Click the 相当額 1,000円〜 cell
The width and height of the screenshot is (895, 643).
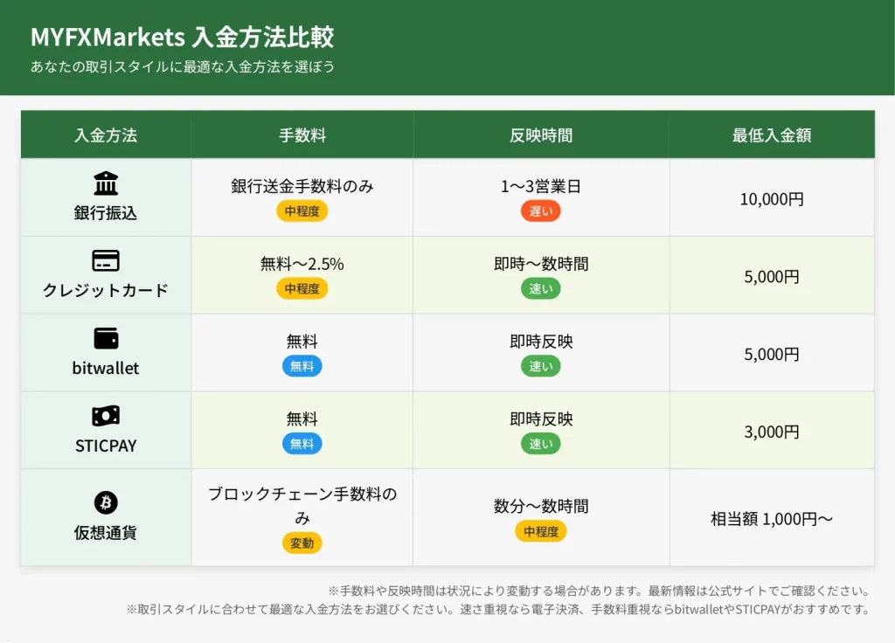[772, 519]
